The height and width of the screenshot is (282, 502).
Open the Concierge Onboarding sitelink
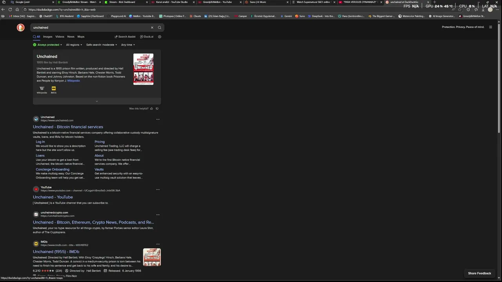click(53, 170)
